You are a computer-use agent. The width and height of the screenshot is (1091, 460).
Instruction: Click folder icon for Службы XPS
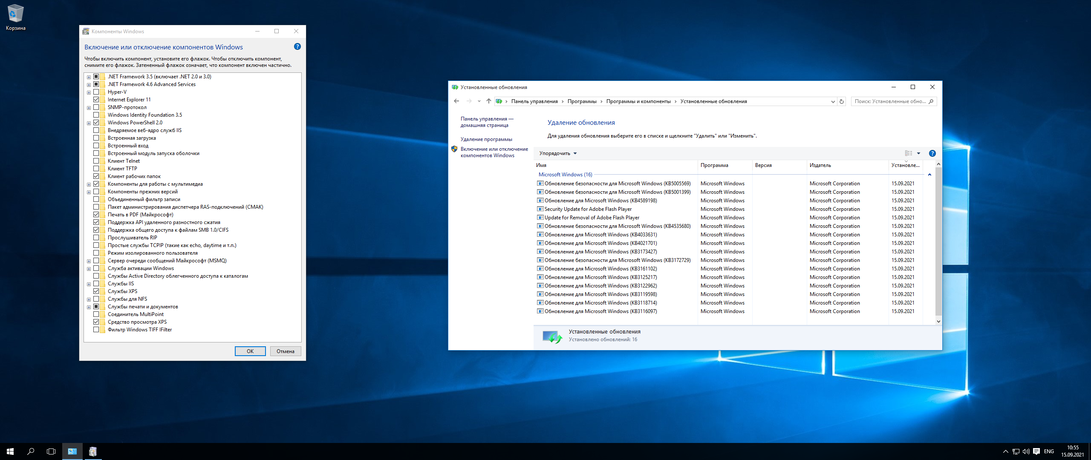pyautogui.click(x=103, y=291)
